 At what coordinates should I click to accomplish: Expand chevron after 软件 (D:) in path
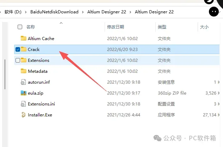[x=26, y=12]
